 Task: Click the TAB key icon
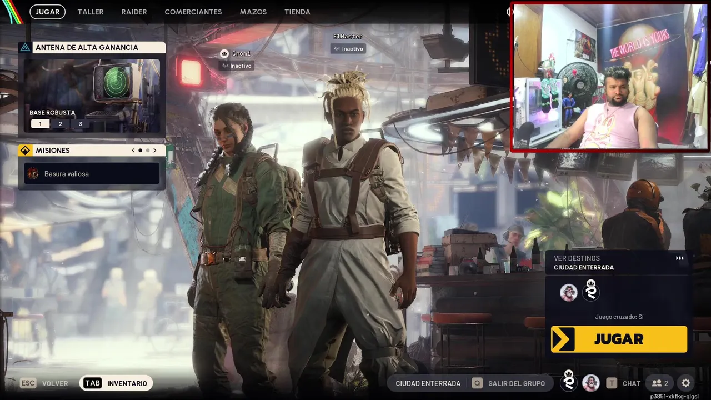click(93, 383)
